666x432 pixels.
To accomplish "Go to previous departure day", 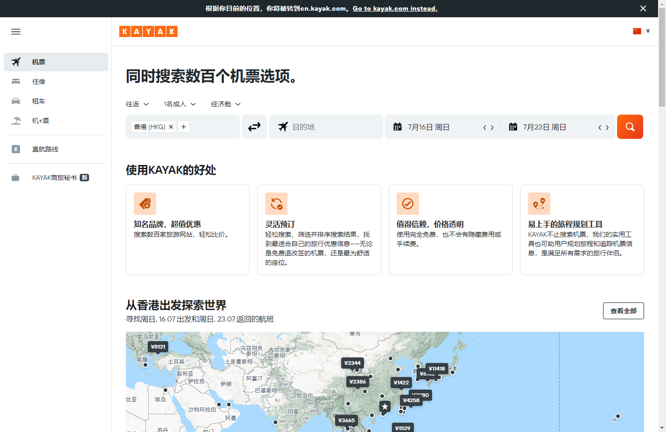I will click(x=485, y=127).
